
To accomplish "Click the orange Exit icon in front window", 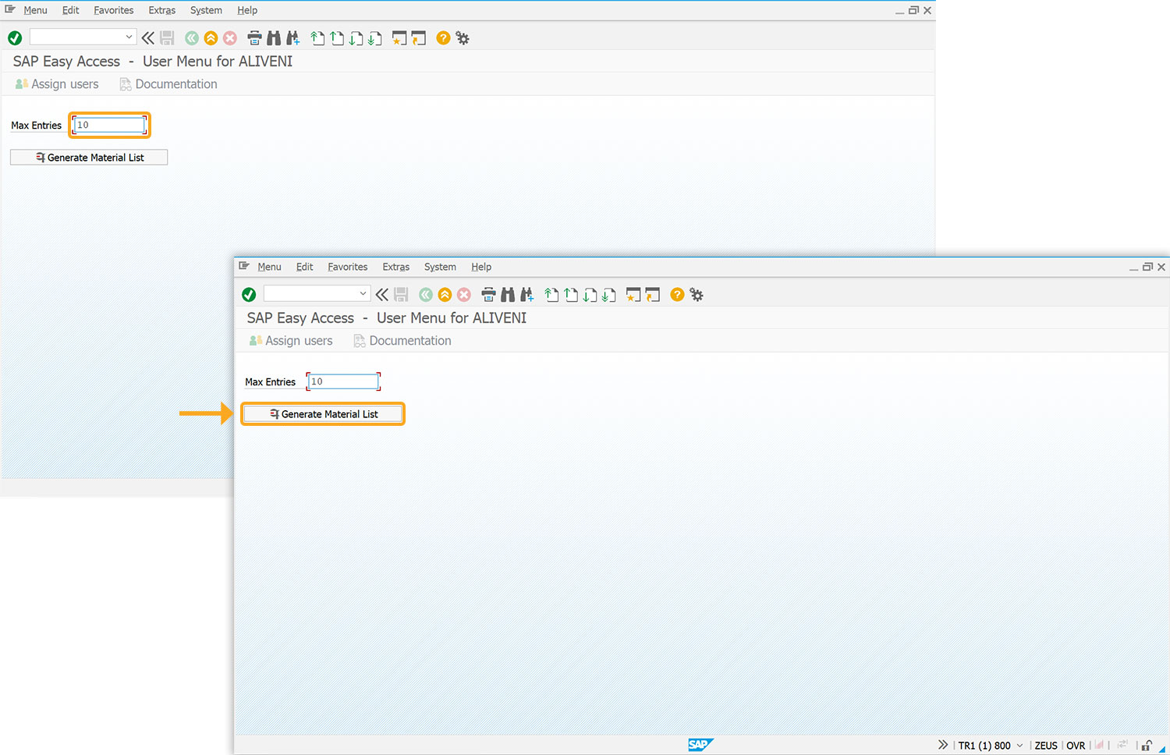I will coord(445,295).
